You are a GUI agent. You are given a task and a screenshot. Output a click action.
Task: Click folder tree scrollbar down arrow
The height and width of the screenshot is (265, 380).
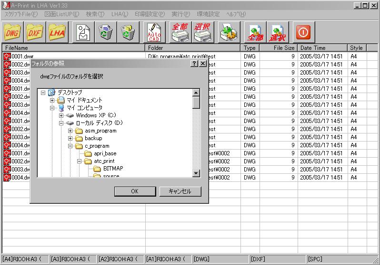click(x=196, y=173)
